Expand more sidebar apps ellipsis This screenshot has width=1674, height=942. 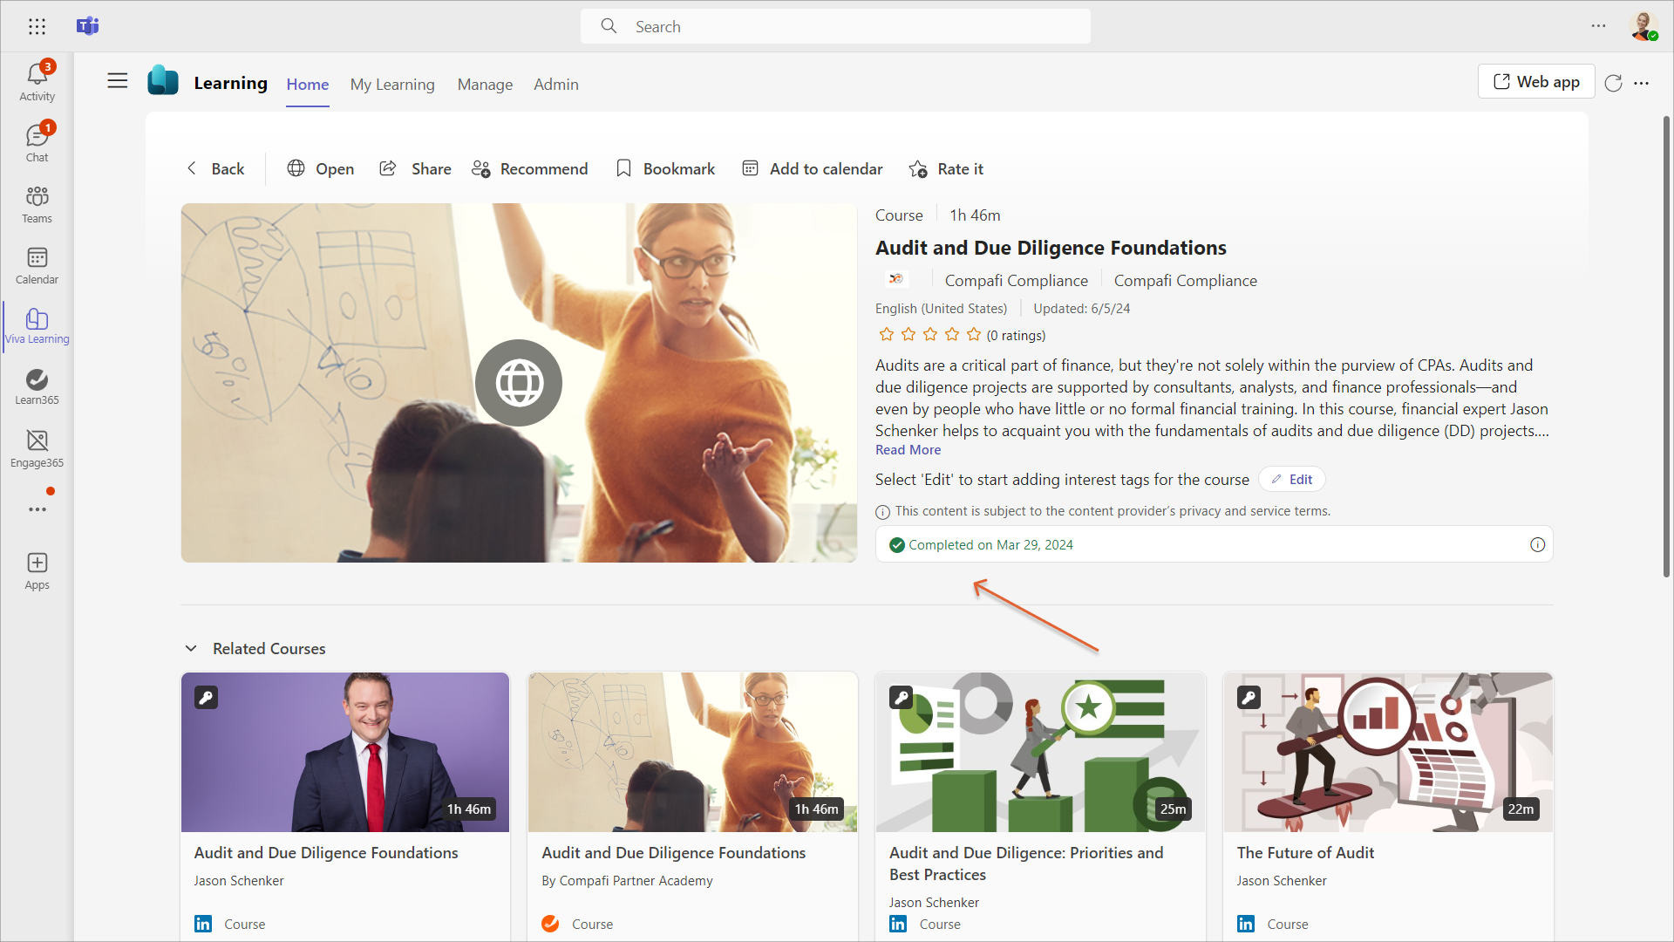pos(37,509)
